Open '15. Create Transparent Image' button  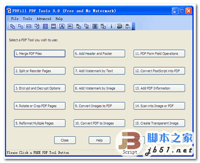point(159,123)
